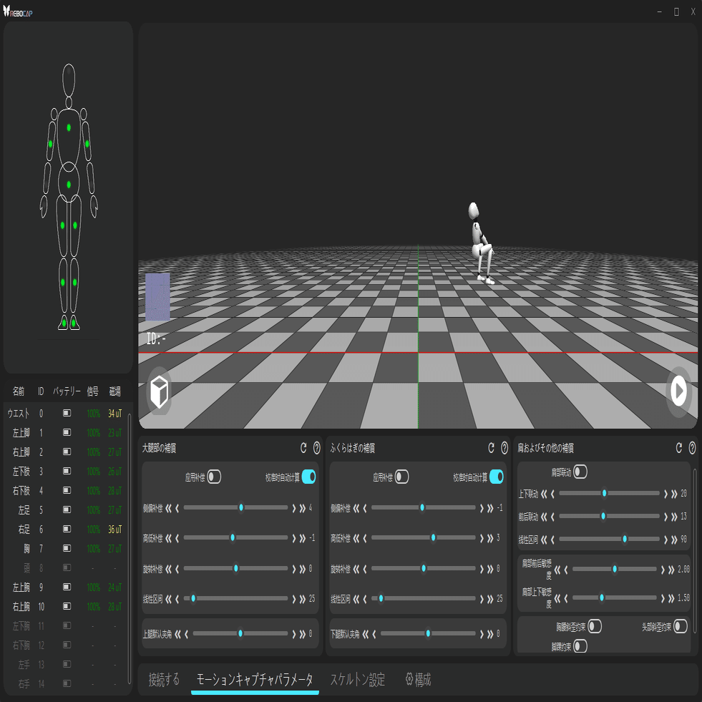The height and width of the screenshot is (702, 702).
Task: Select the 左上脚 tracker row
Action: click(x=64, y=432)
